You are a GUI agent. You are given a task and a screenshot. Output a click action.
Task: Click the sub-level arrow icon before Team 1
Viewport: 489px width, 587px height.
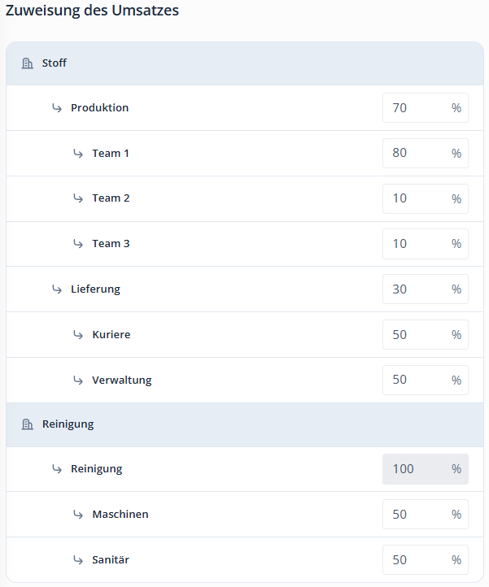(78, 153)
